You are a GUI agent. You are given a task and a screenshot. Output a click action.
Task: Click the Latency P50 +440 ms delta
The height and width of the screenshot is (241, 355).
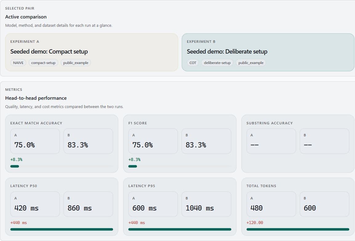coord(18,223)
